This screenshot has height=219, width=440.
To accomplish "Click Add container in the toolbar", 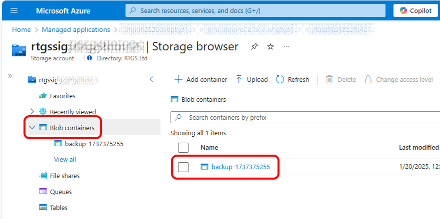I will click(x=200, y=79).
